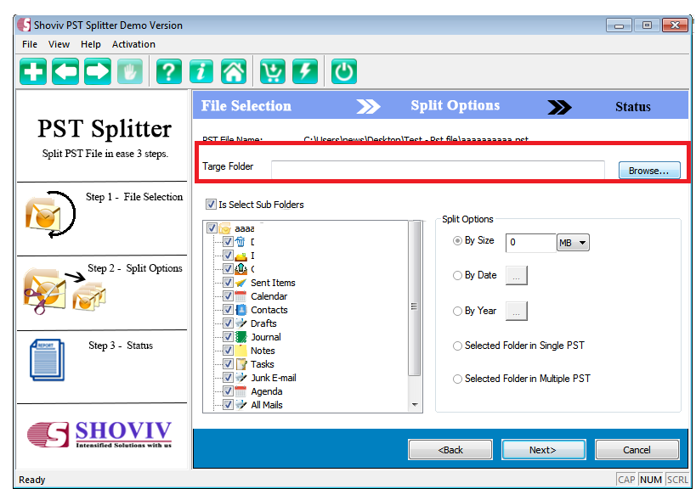Open the File menu

pos(29,44)
